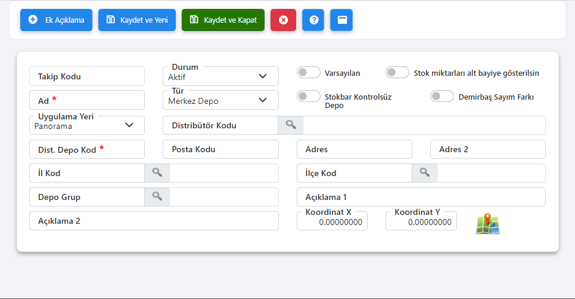Viewport: 575px width, 299px height.
Task: Focus the Açıklama 2 field
Action: click(154, 221)
